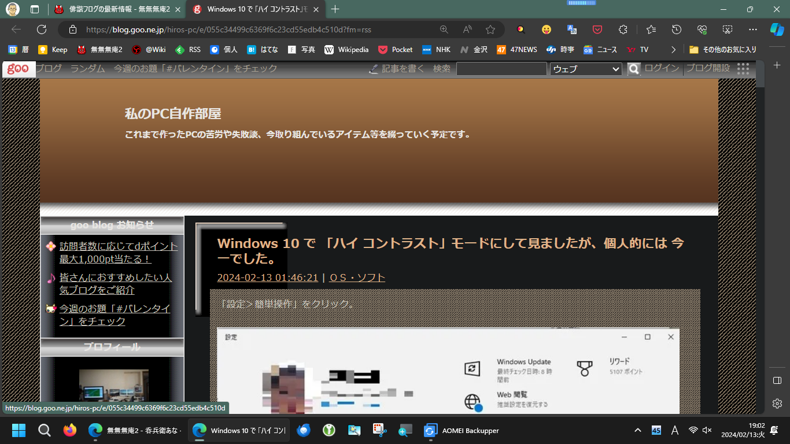Open the Wikipedia bookmark
The height and width of the screenshot is (444, 790).
(346, 50)
